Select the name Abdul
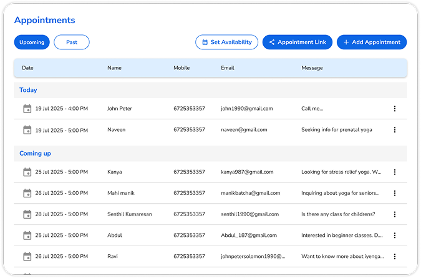This screenshot has width=421, height=278. click(115, 236)
